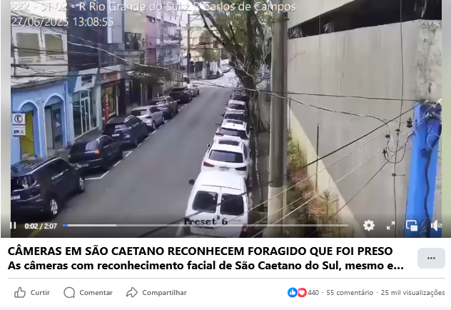Viewport: 451px width, 310px height.
Task: Open picture-in-picture mini player
Action: tap(412, 226)
